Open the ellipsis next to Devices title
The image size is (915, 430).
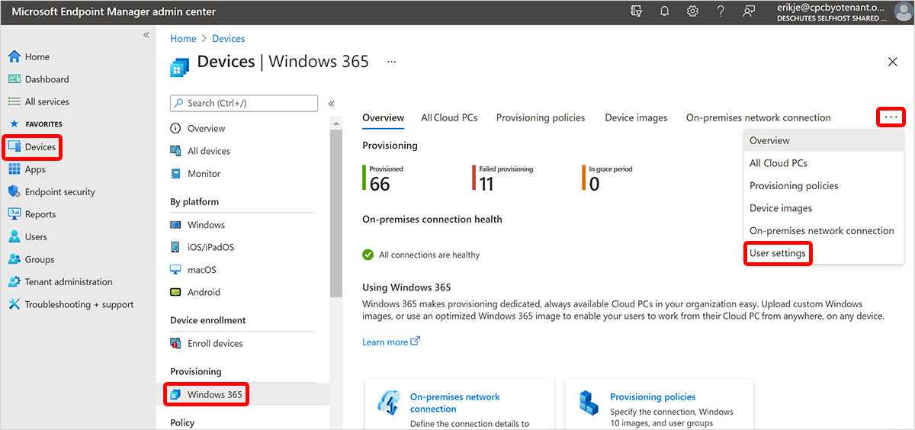[x=392, y=62]
